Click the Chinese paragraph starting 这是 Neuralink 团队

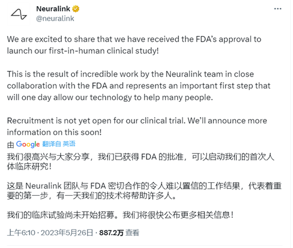tap(144, 191)
